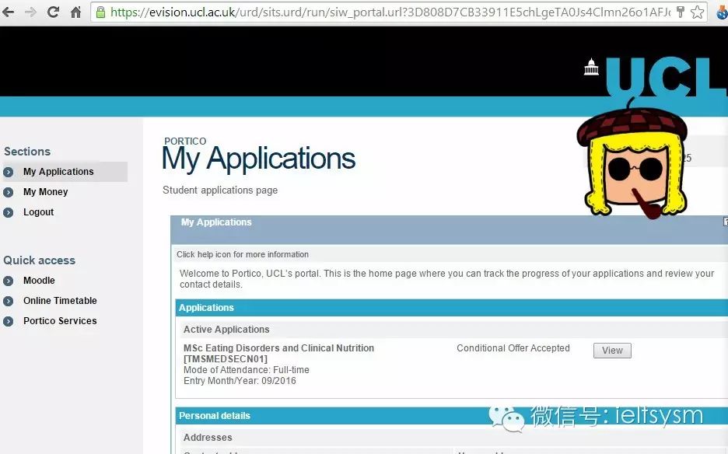Image resolution: width=728 pixels, height=454 pixels.
Task: Click the green padlock security icon
Action: pyautogui.click(x=100, y=12)
